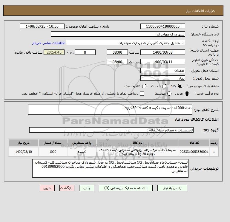Click the unit cell کیسه

[x=82, y=152]
